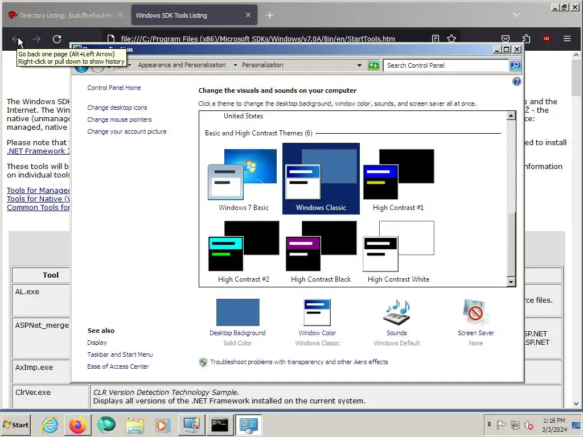Open Window Color settings icon
Image resolution: width=583 pixels, height=437 pixels.
317,312
